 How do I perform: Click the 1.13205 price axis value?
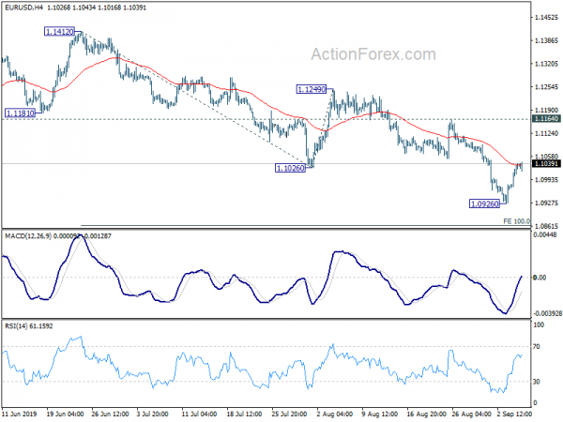tap(546, 64)
